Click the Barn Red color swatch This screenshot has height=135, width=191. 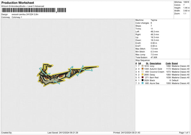(143, 77)
